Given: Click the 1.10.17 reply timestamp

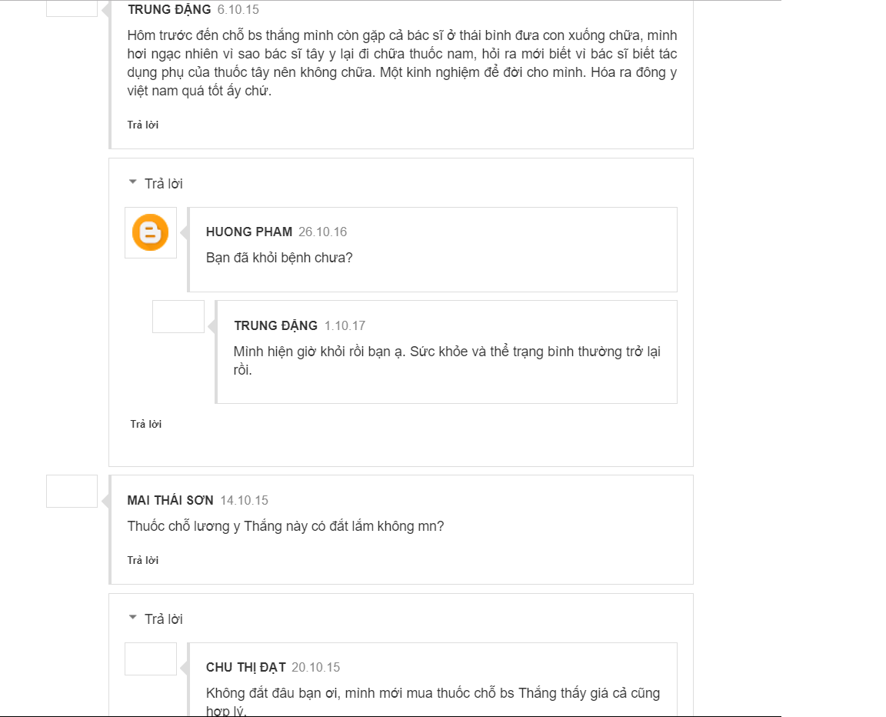Looking at the screenshot, I should [x=345, y=325].
